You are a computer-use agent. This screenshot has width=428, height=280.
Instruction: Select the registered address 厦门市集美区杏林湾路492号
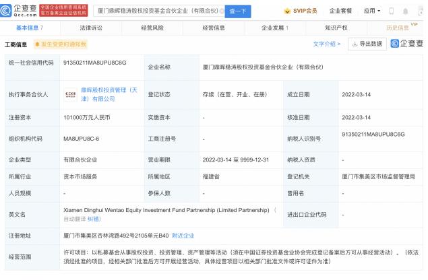(x=116, y=236)
